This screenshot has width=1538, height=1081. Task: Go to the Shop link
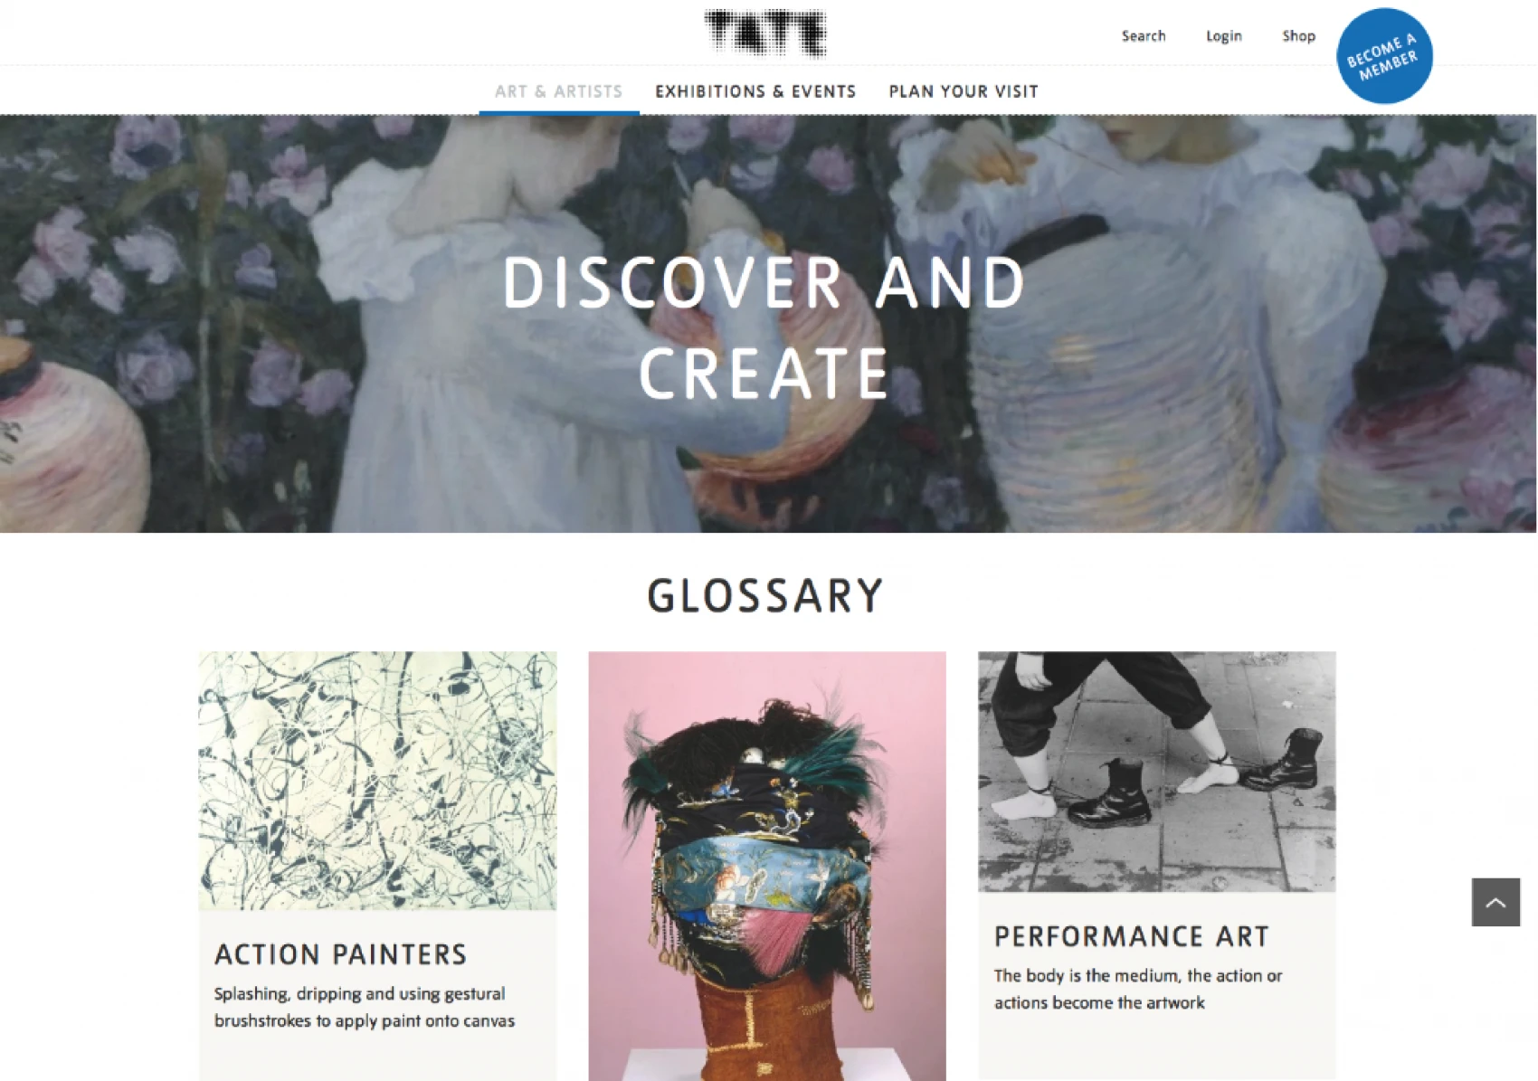click(x=1298, y=36)
